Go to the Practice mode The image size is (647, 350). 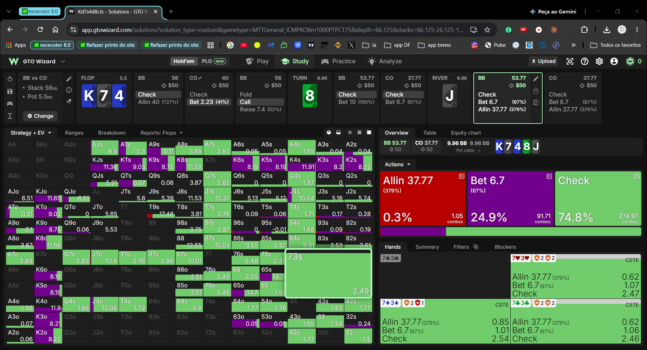[338, 61]
